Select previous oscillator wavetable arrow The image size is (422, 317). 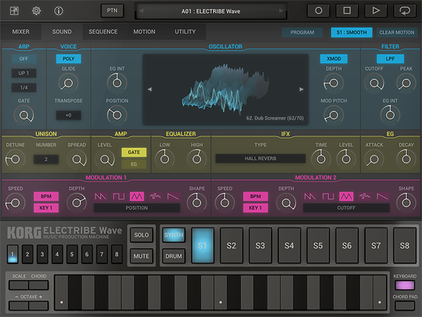pos(150,90)
